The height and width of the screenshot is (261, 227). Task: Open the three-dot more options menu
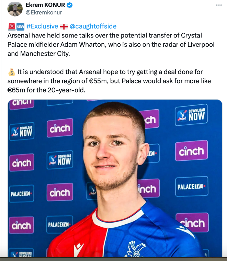click(219, 5)
